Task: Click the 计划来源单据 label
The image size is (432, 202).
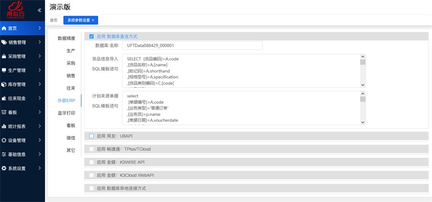Action: (x=105, y=96)
